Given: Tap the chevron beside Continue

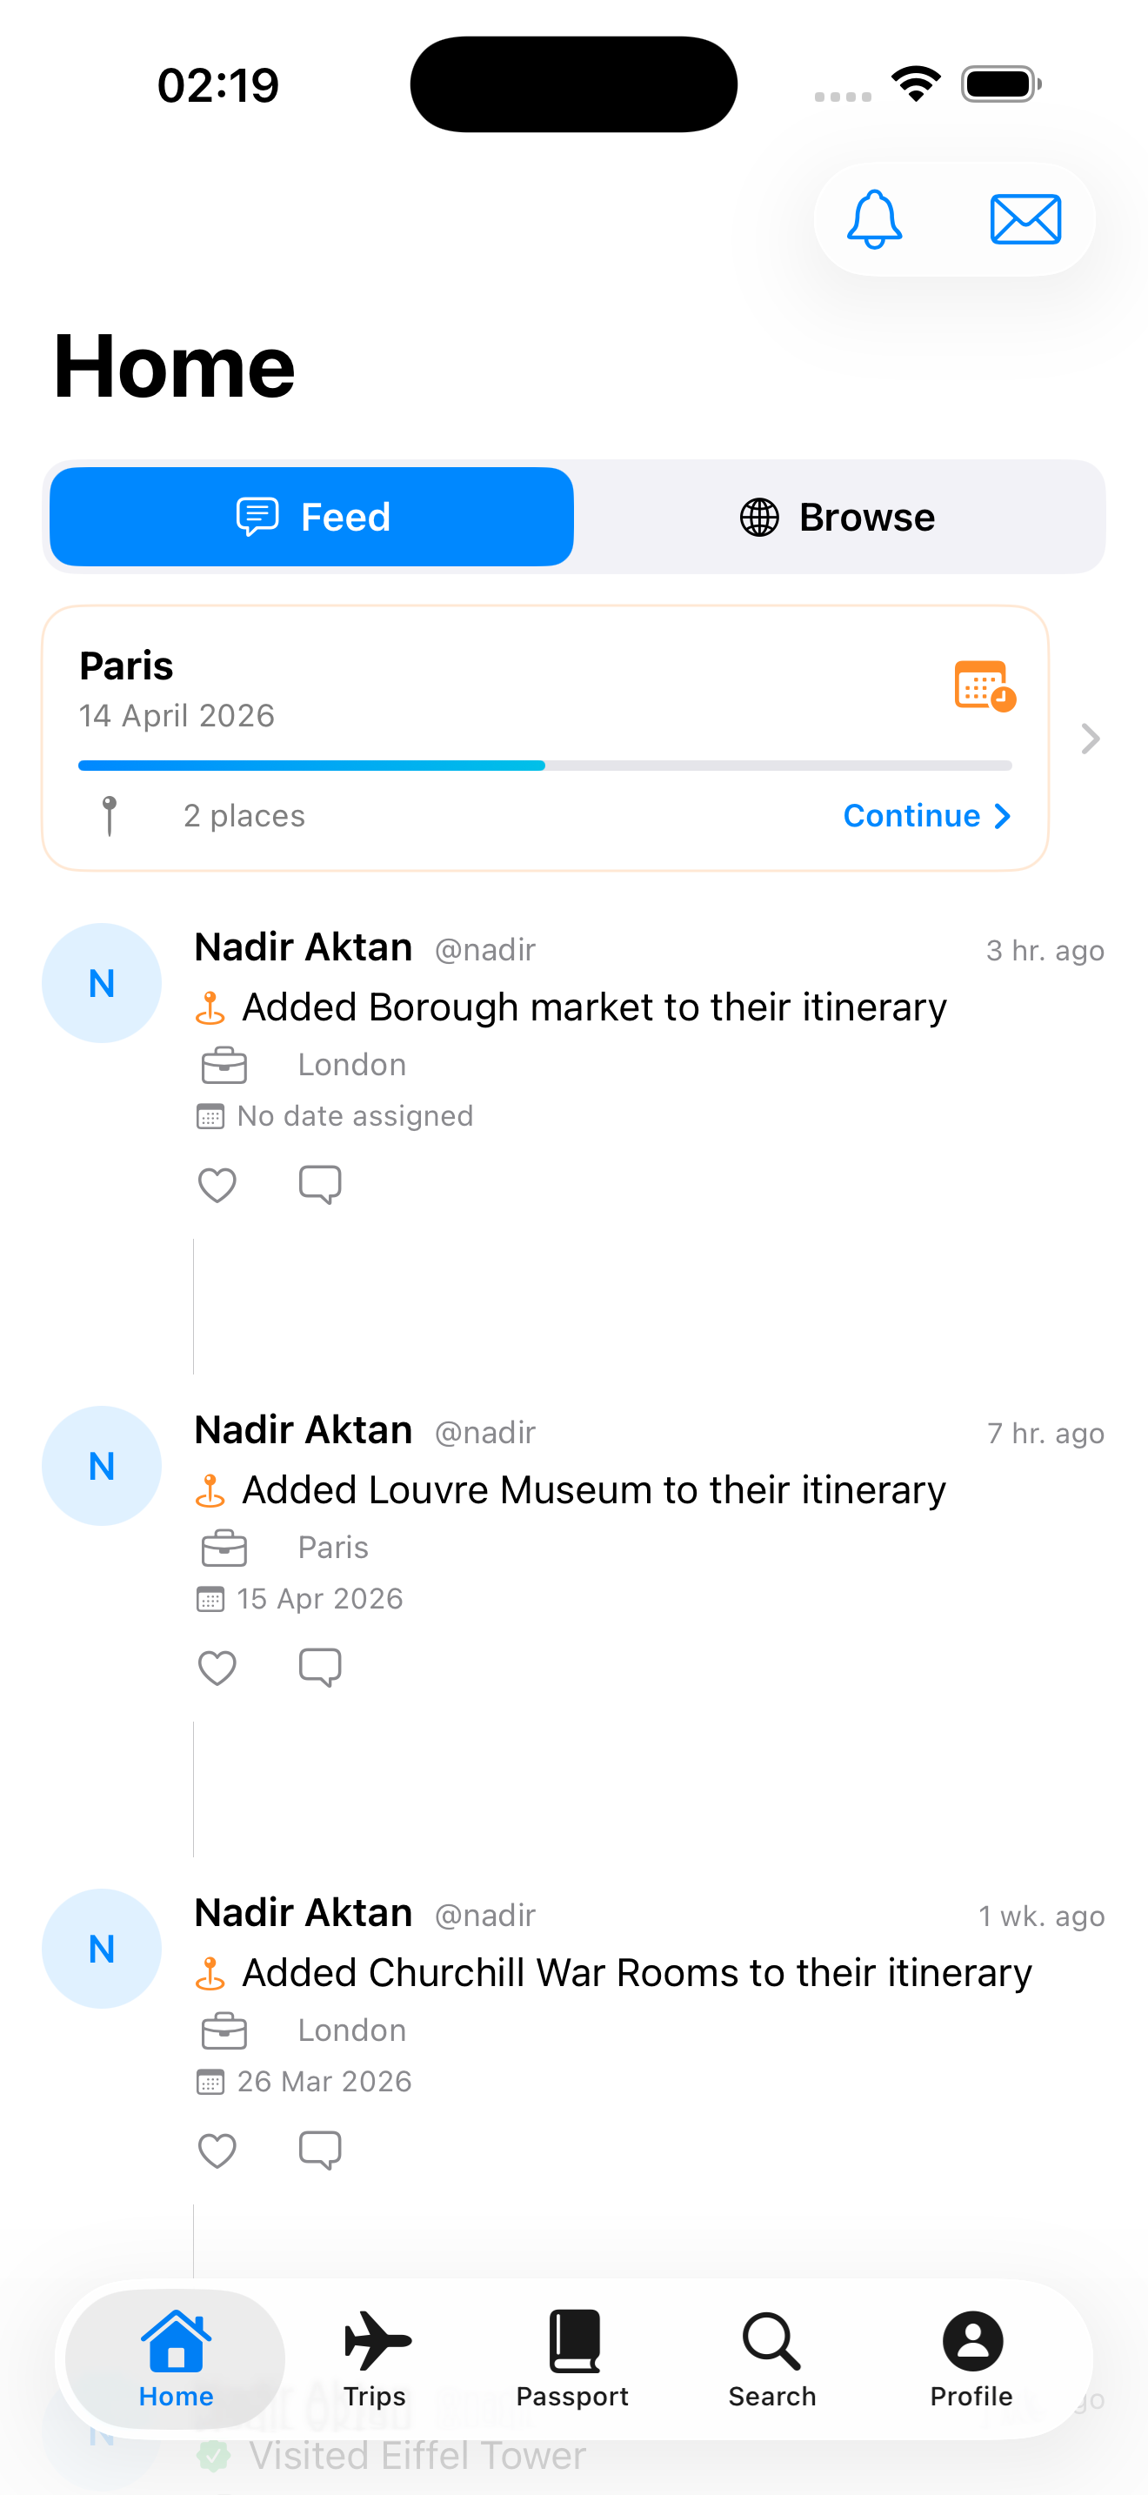Looking at the screenshot, I should tap(1003, 817).
